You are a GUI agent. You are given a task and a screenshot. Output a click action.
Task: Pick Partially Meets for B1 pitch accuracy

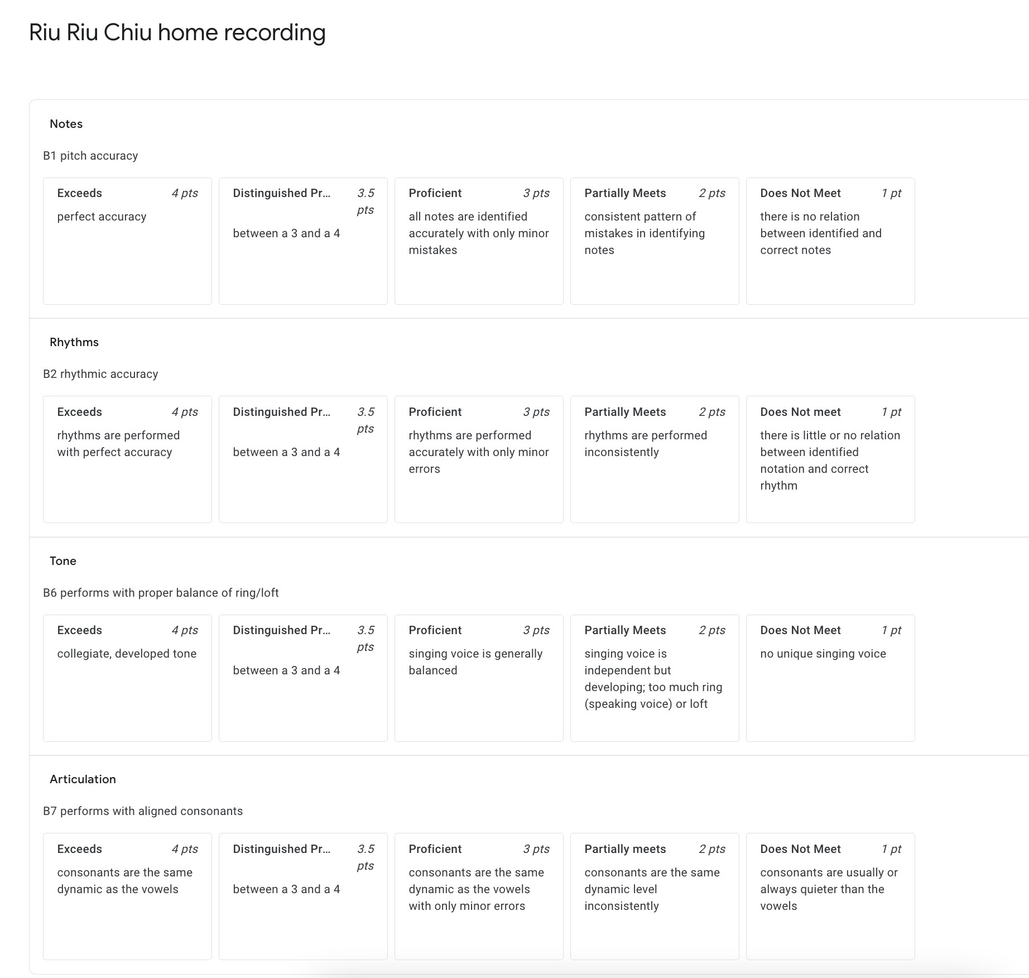tap(655, 241)
